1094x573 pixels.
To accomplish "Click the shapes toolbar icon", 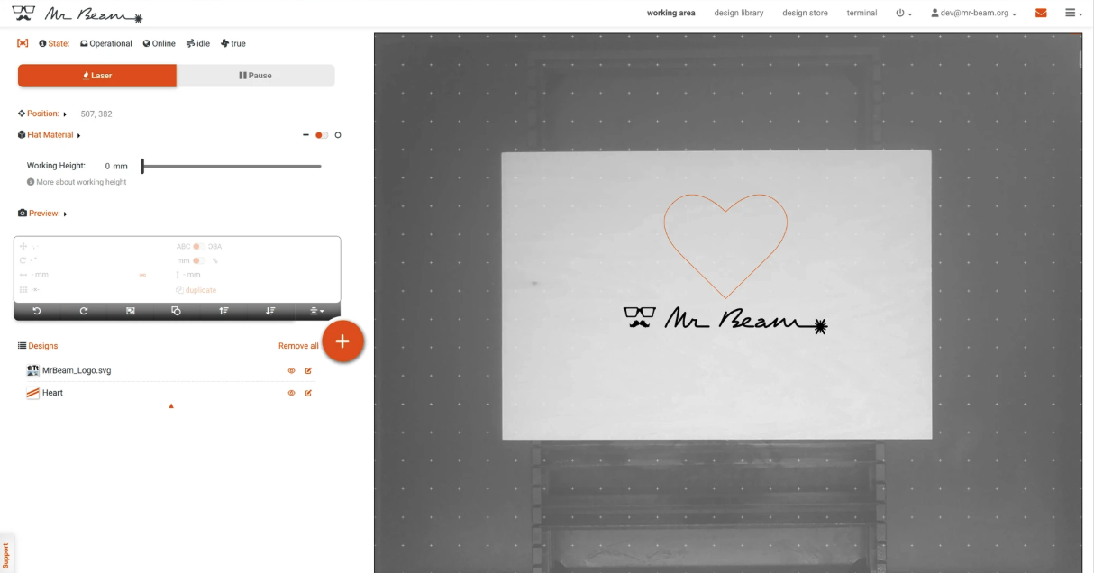I will pos(177,311).
